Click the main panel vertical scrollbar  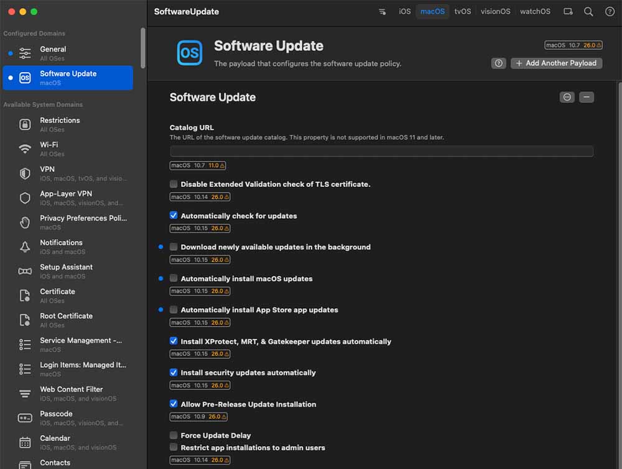point(620,275)
